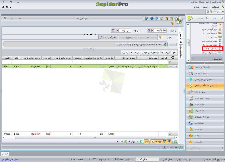This screenshot has height=162, width=225.
Task: Open the دریافت و پرداخت module
Action: (x=205, y=98)
